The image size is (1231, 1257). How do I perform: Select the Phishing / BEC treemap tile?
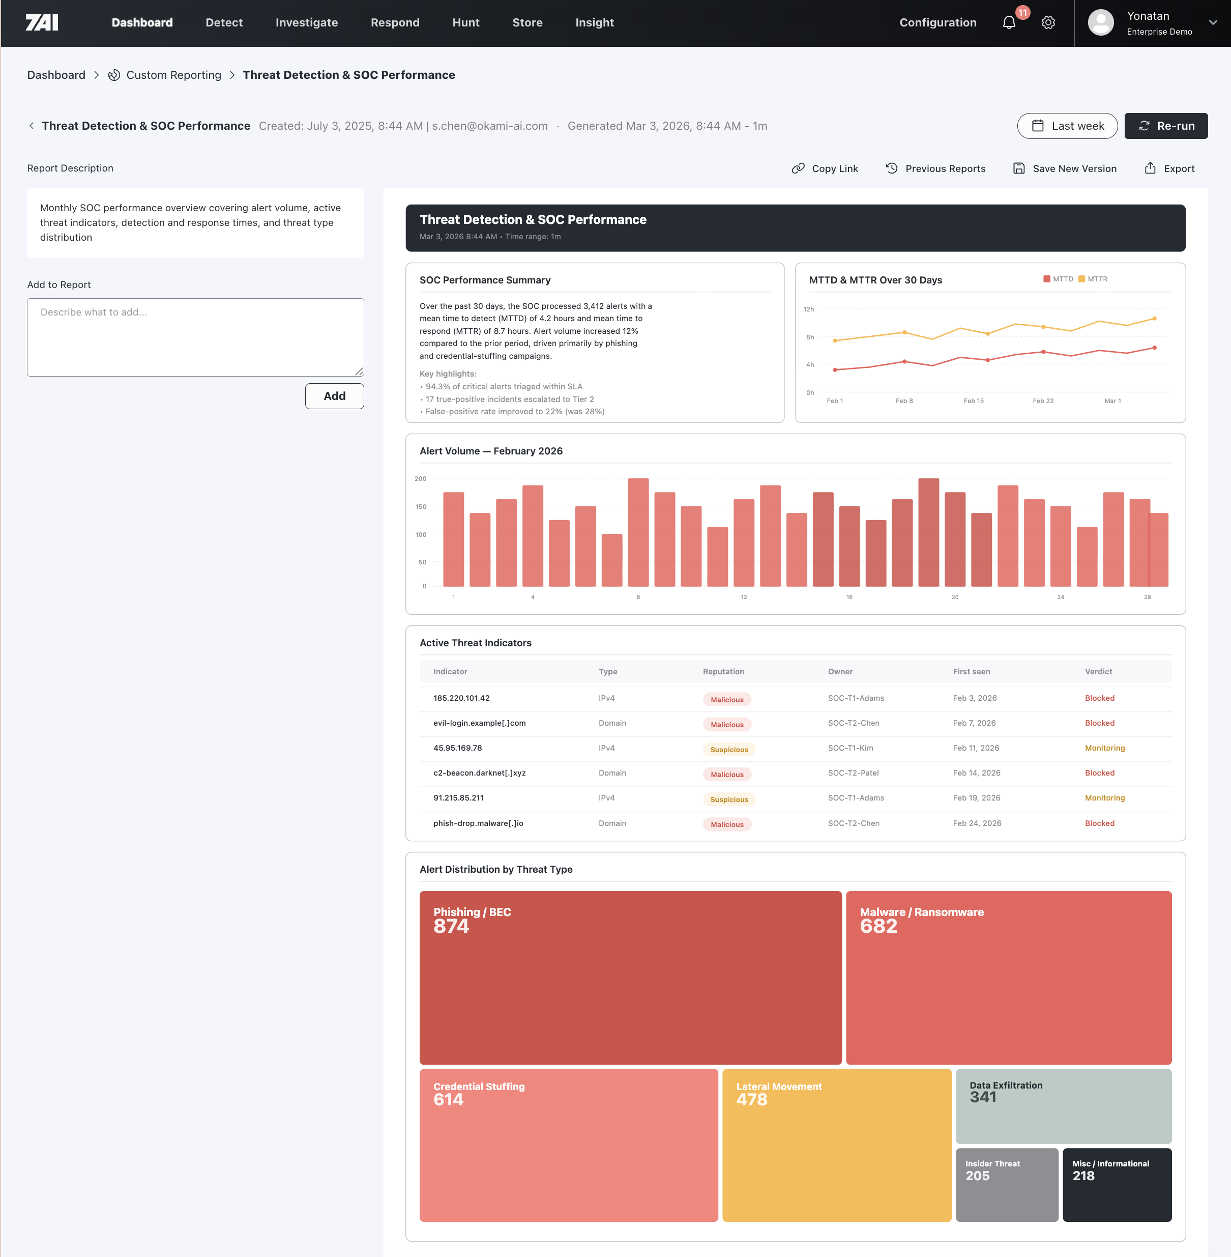coord(630,978)
